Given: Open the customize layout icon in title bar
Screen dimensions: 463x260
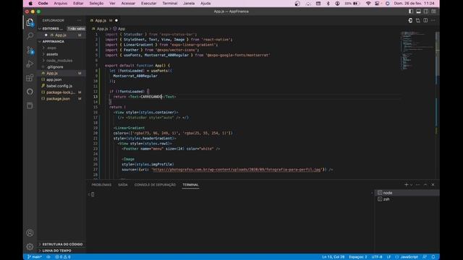Looking at the screenshot, I should point(433,12).
